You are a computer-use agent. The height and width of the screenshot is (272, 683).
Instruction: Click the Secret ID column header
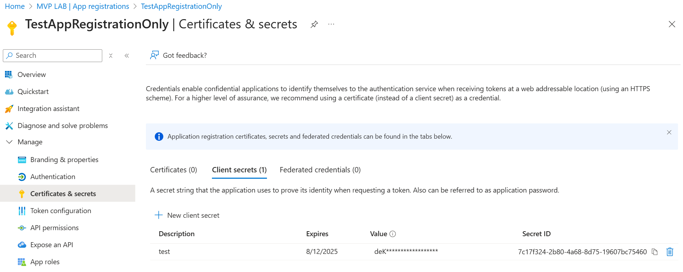536,234
